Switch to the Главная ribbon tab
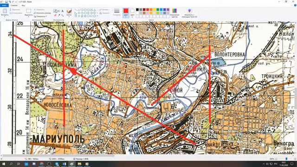 tap(14, 5)
